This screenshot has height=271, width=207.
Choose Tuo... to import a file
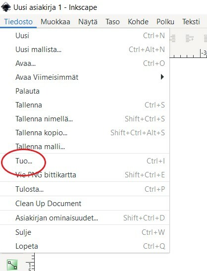coord(85,161)
